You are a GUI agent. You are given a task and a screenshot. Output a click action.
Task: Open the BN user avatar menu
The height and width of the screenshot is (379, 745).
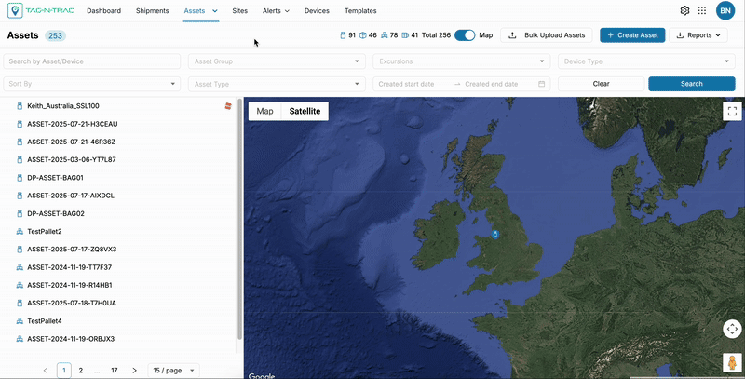point(725,10)
